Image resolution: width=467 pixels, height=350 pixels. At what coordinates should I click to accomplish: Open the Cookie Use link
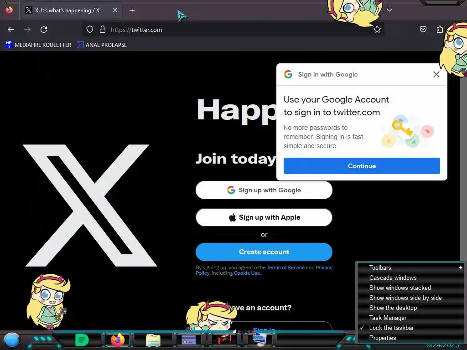click(247, 273)
